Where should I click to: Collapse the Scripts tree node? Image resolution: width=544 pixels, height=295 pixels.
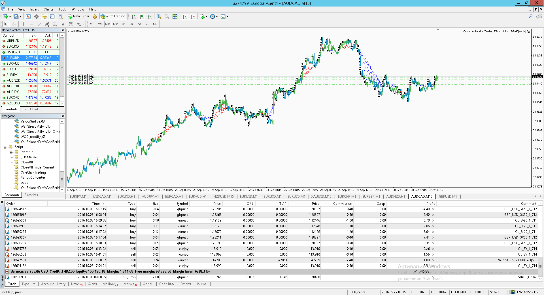[5, 147]
